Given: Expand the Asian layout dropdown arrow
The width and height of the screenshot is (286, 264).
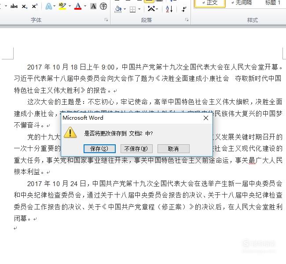Looking at the screenshot, I should tap(157, 9).
